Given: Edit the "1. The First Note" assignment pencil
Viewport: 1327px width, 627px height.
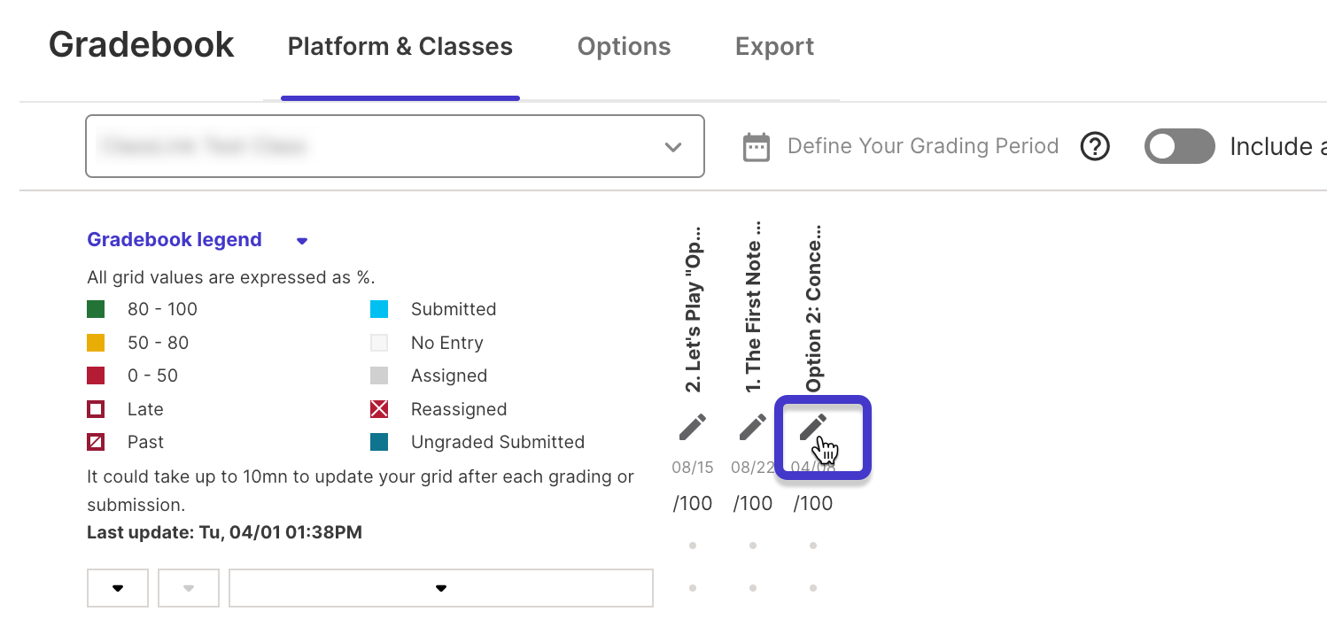Looking at the screenshot, I should pos(753,428).
